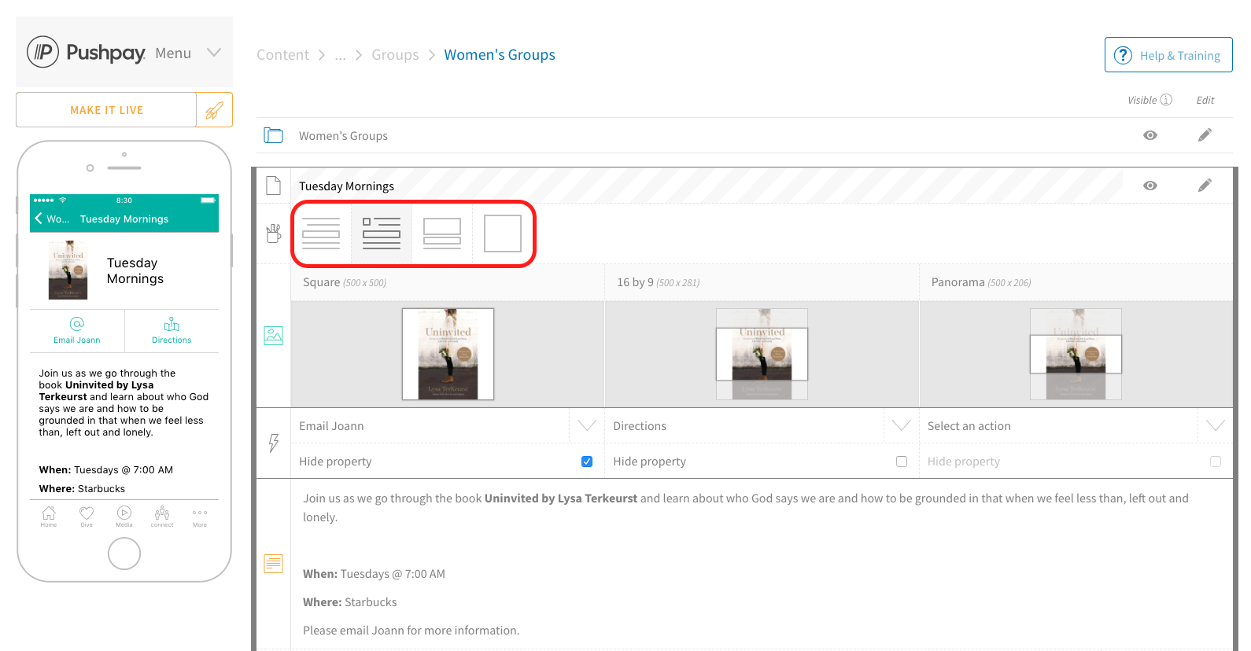The image size is (1251, 651).
Task: Expand the Directions action dropdown
Action: (x=902, y=425)
